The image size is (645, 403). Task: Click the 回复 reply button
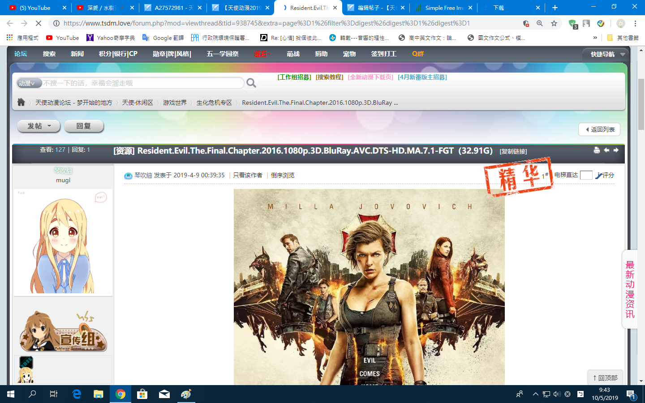pyautogui.click(x=84, y=126)
